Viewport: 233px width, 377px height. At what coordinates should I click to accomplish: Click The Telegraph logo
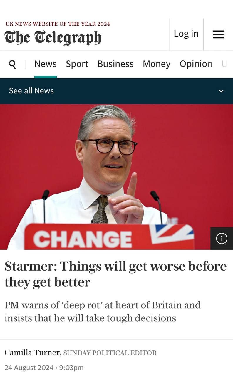(x=53, y=38)
